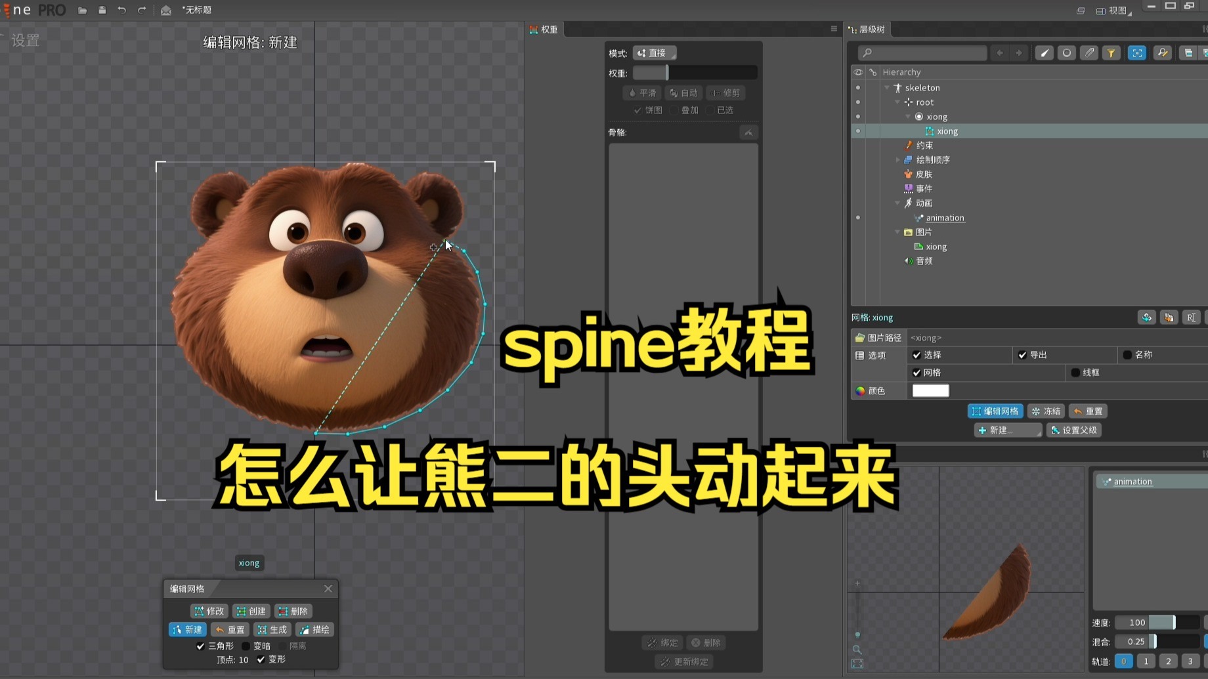Click the fit-to-view icon in preview
Image resolution: width=1208 pixels, height=679 pixels.
coord(857,664)
